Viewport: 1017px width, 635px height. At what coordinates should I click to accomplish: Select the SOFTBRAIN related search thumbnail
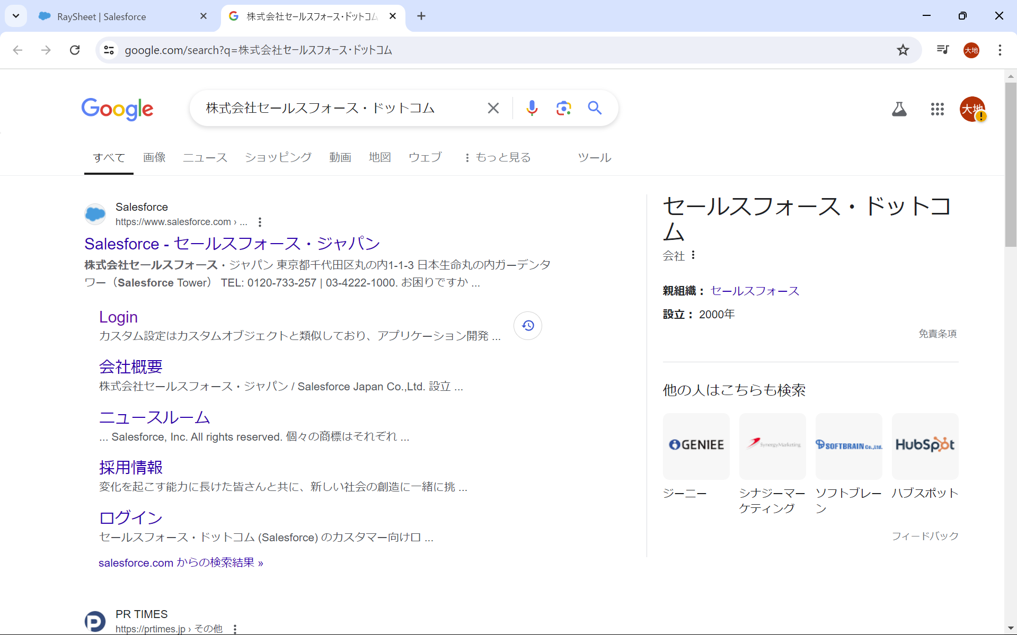[x=849, y=446]
